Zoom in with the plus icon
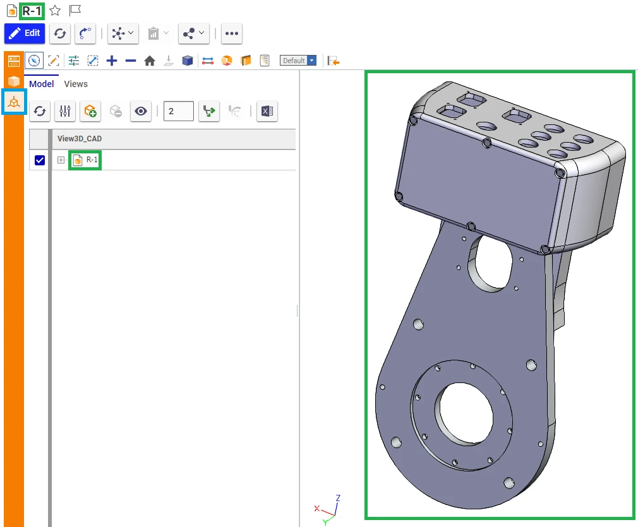Viewport: 638px width, 527px height. pyautogui.click(x=111, y=61)
